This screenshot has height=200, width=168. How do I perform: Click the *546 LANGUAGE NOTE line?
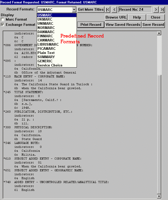[22, 143]
